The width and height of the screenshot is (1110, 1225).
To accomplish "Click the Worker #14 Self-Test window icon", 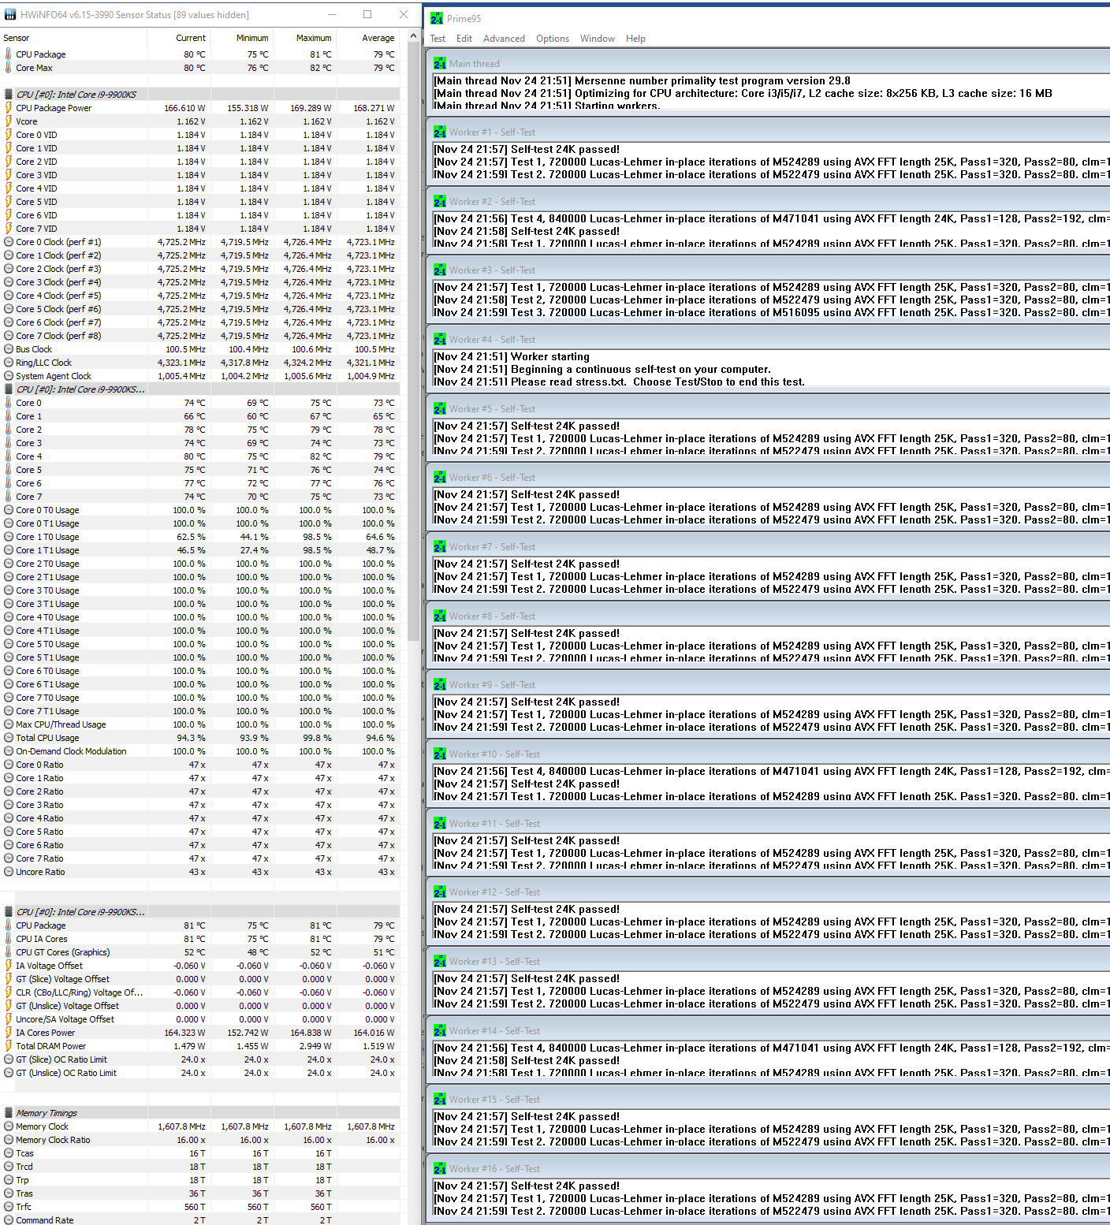I will [x=440, y=1031].
